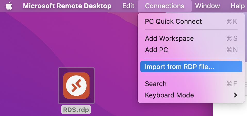Select Search in the Connections menu

coord(156,84)
